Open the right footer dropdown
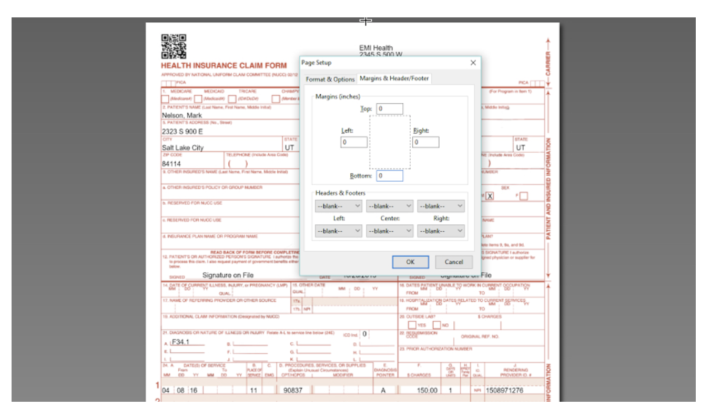 441,231
